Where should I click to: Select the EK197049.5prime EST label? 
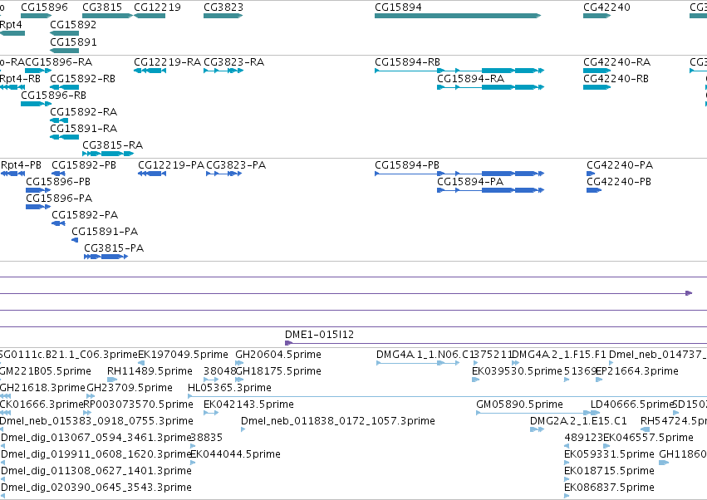tap(183, 355)
